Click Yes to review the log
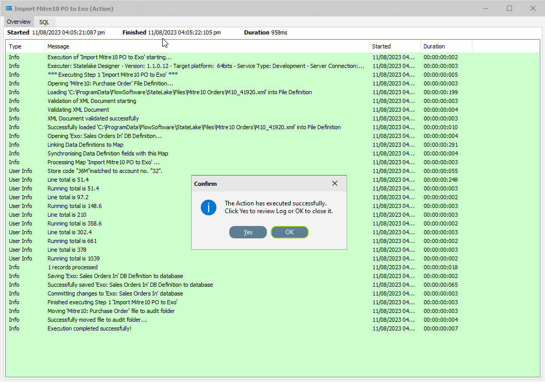Viewport: 545px width, 382px height. (x=248, y=232)
